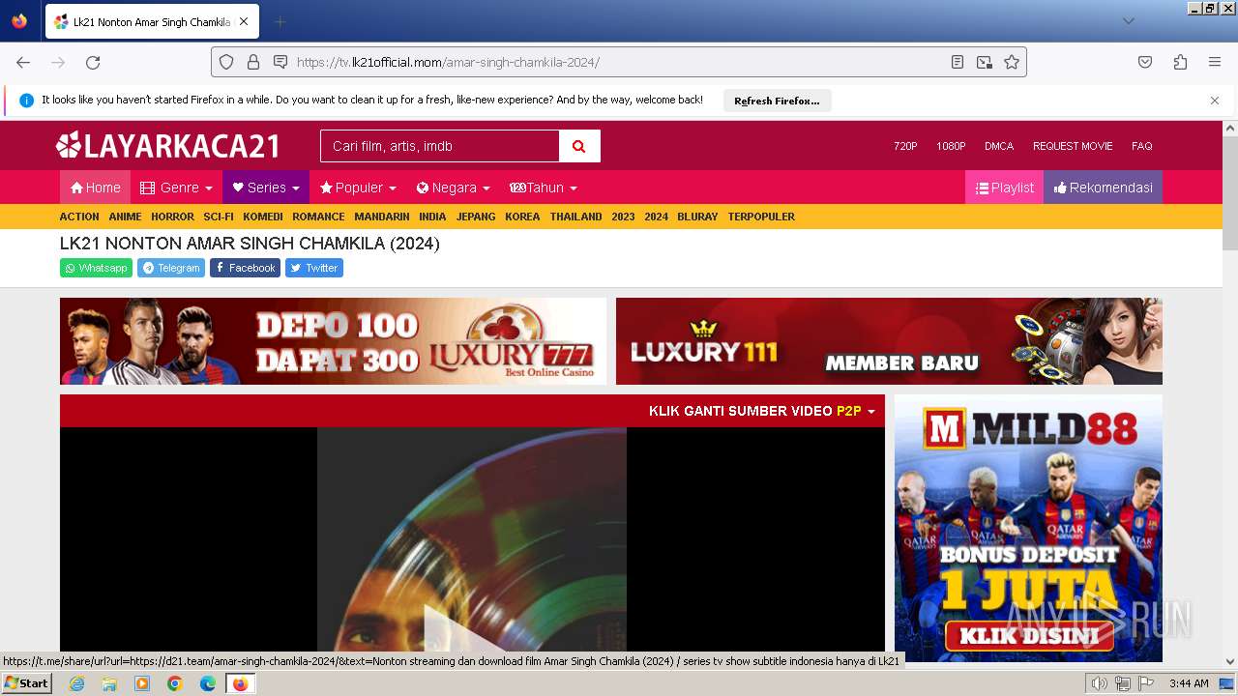Open Extensions puzzle icon
This screenshot has height=696, width=1238.
[x=1180, y=62]
